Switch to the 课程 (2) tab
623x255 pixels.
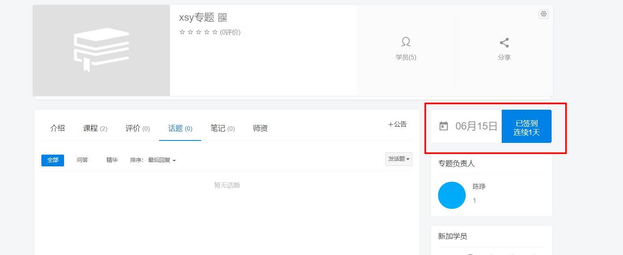coord(95,128)
